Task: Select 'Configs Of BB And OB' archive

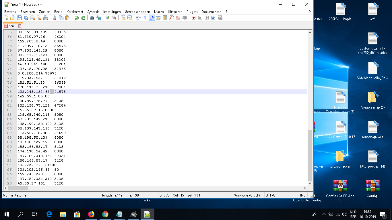Action: [340, 191]
